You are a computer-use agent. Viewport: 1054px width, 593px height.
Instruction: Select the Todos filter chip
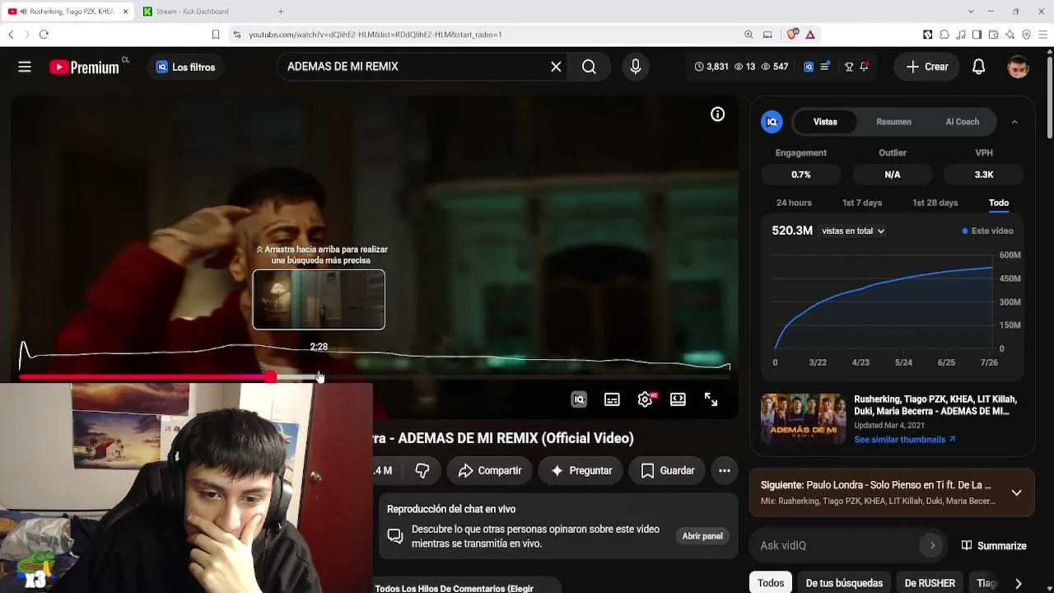click(x=771, y=583)
